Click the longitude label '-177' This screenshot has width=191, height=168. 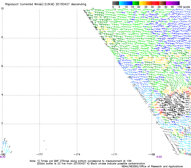point(39,154)
